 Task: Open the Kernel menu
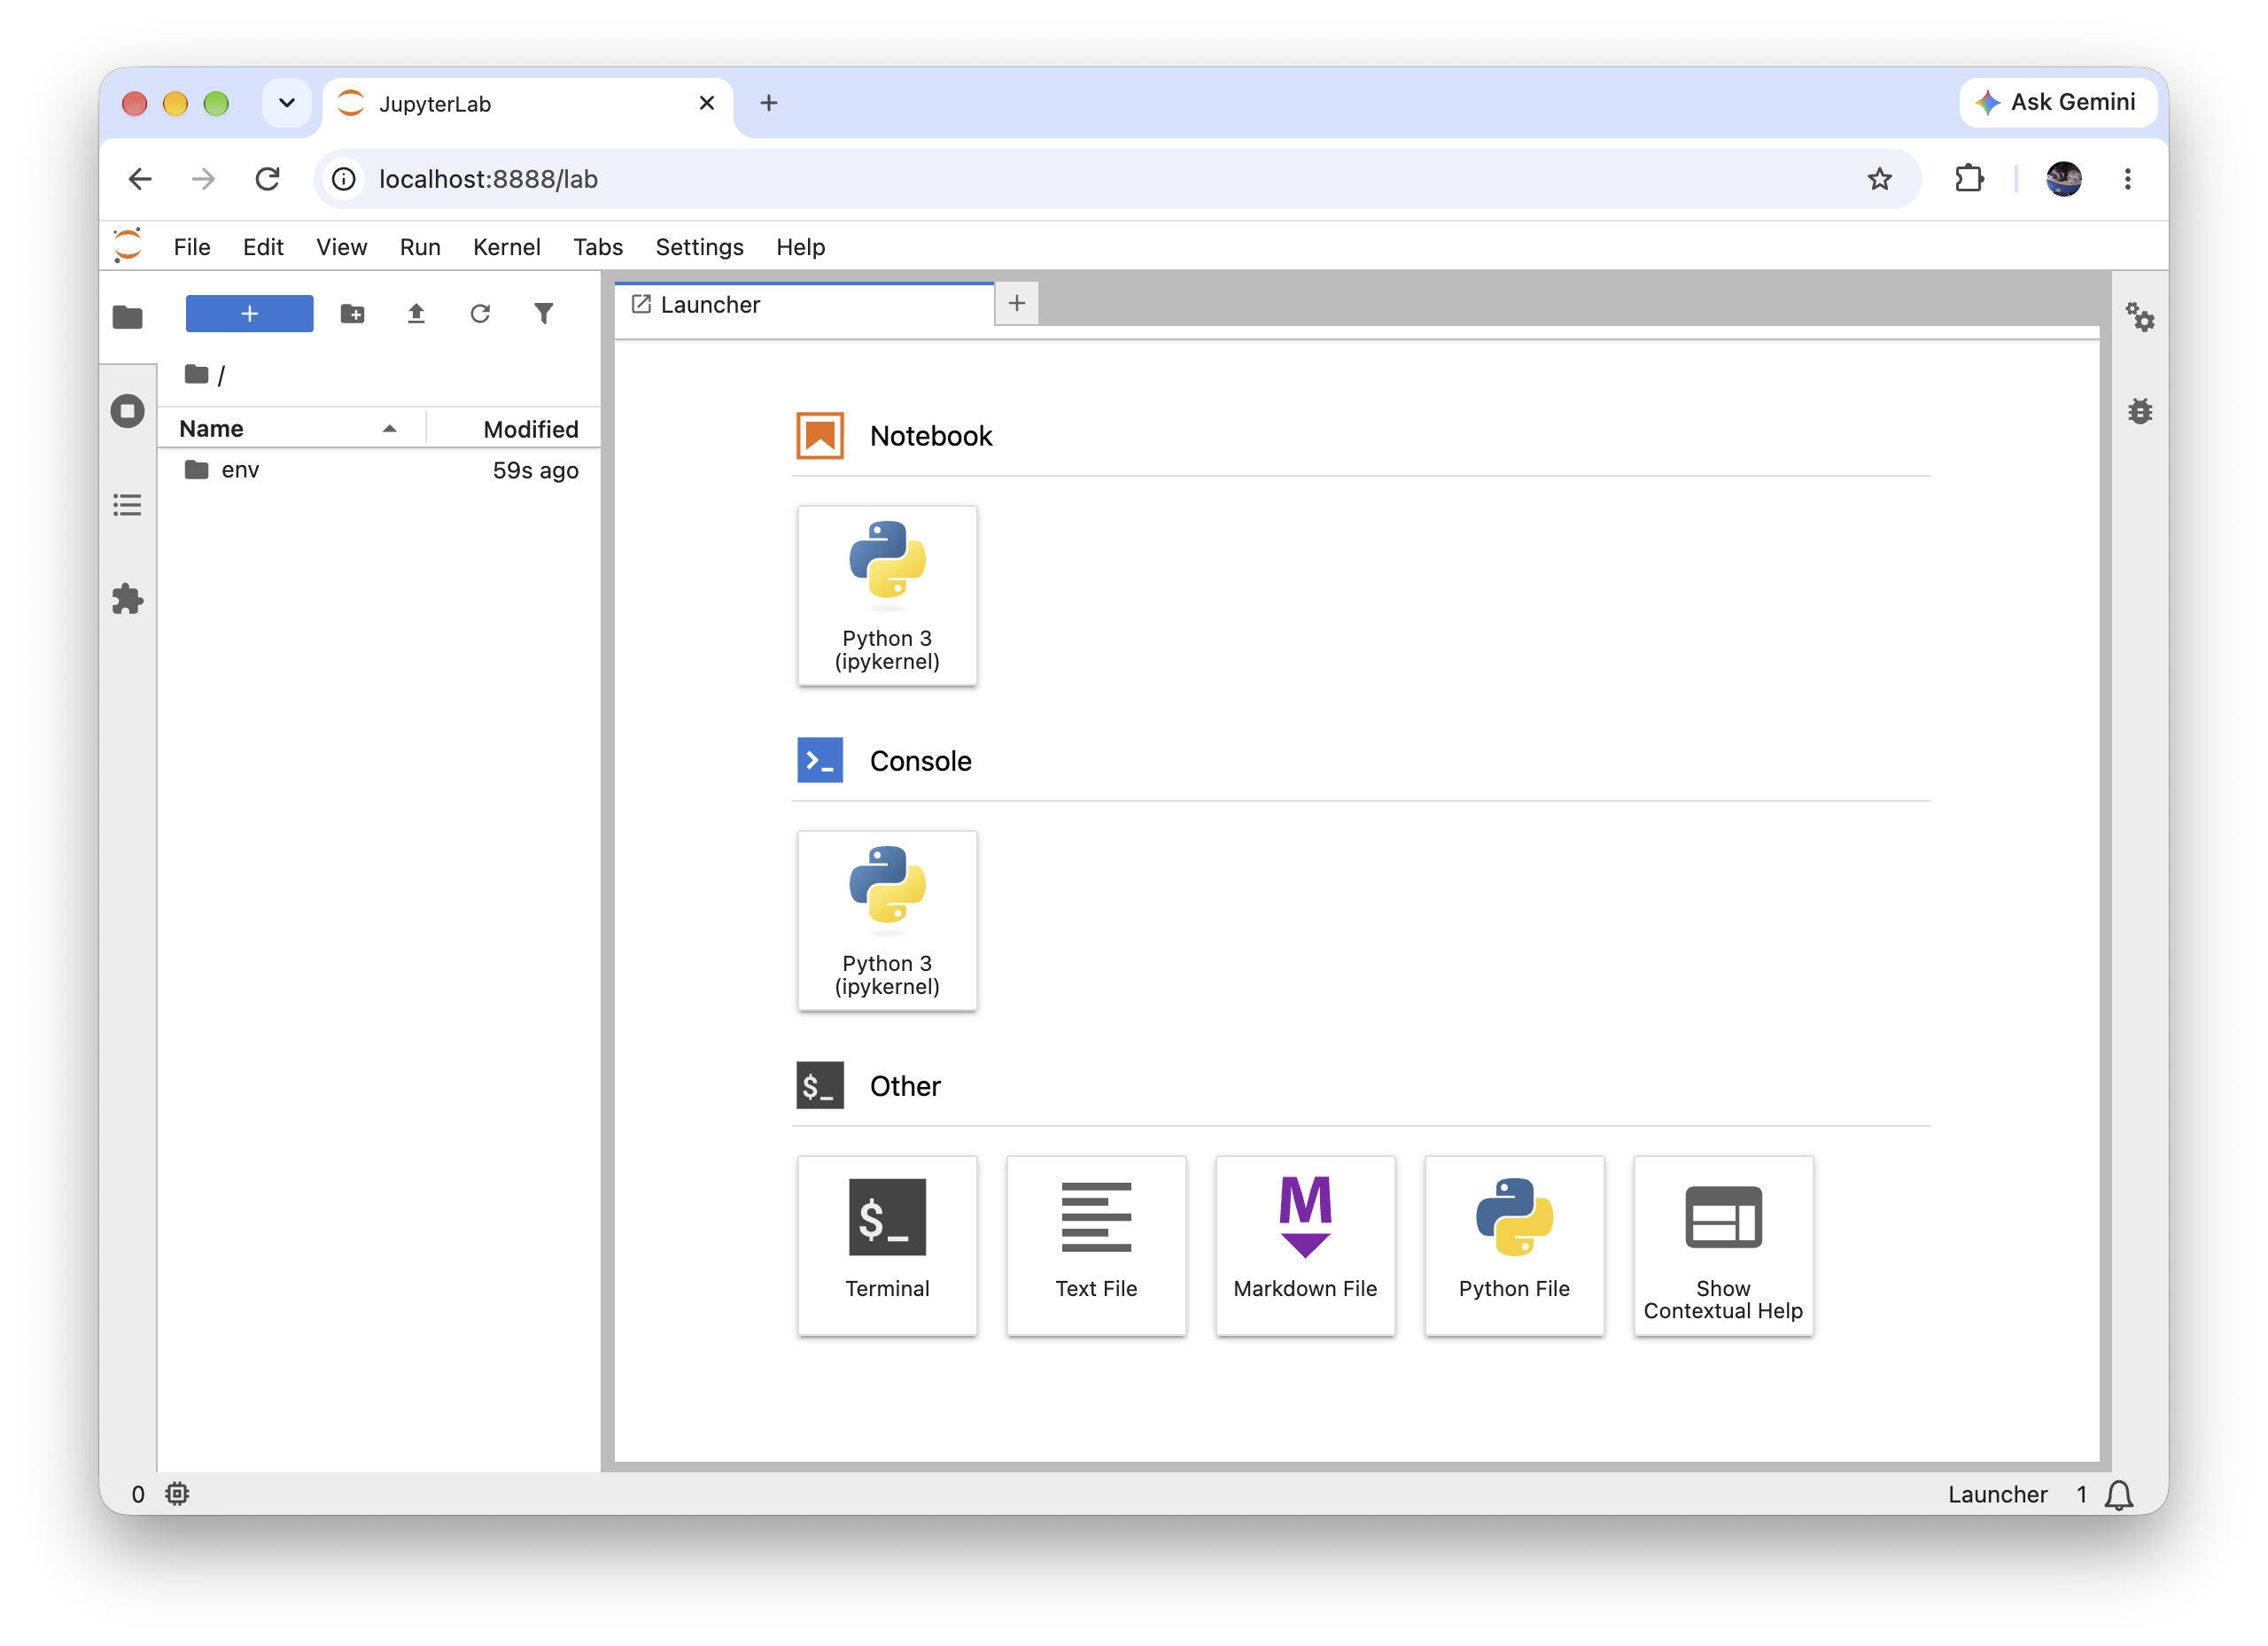click(506, 247)
